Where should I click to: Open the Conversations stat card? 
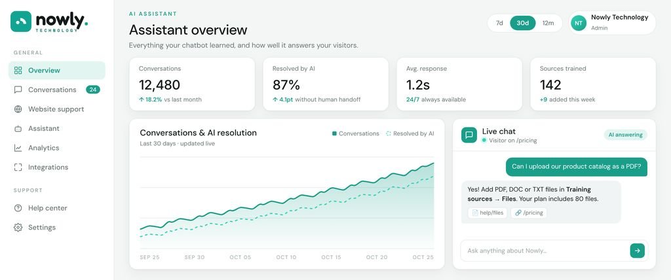pyautogui.click(x=192, y=84)
